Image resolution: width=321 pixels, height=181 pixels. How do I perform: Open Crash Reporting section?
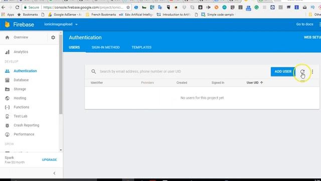[x=27, y=125]
